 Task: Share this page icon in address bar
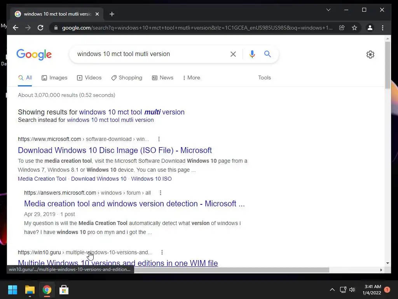(x=342, y=28)
